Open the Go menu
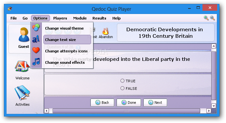 25,18
